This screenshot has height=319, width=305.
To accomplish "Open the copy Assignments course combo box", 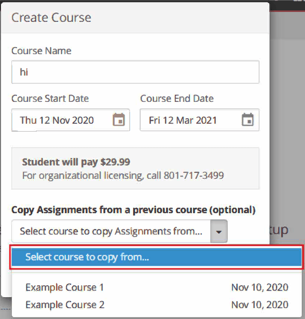I will 111,231.
